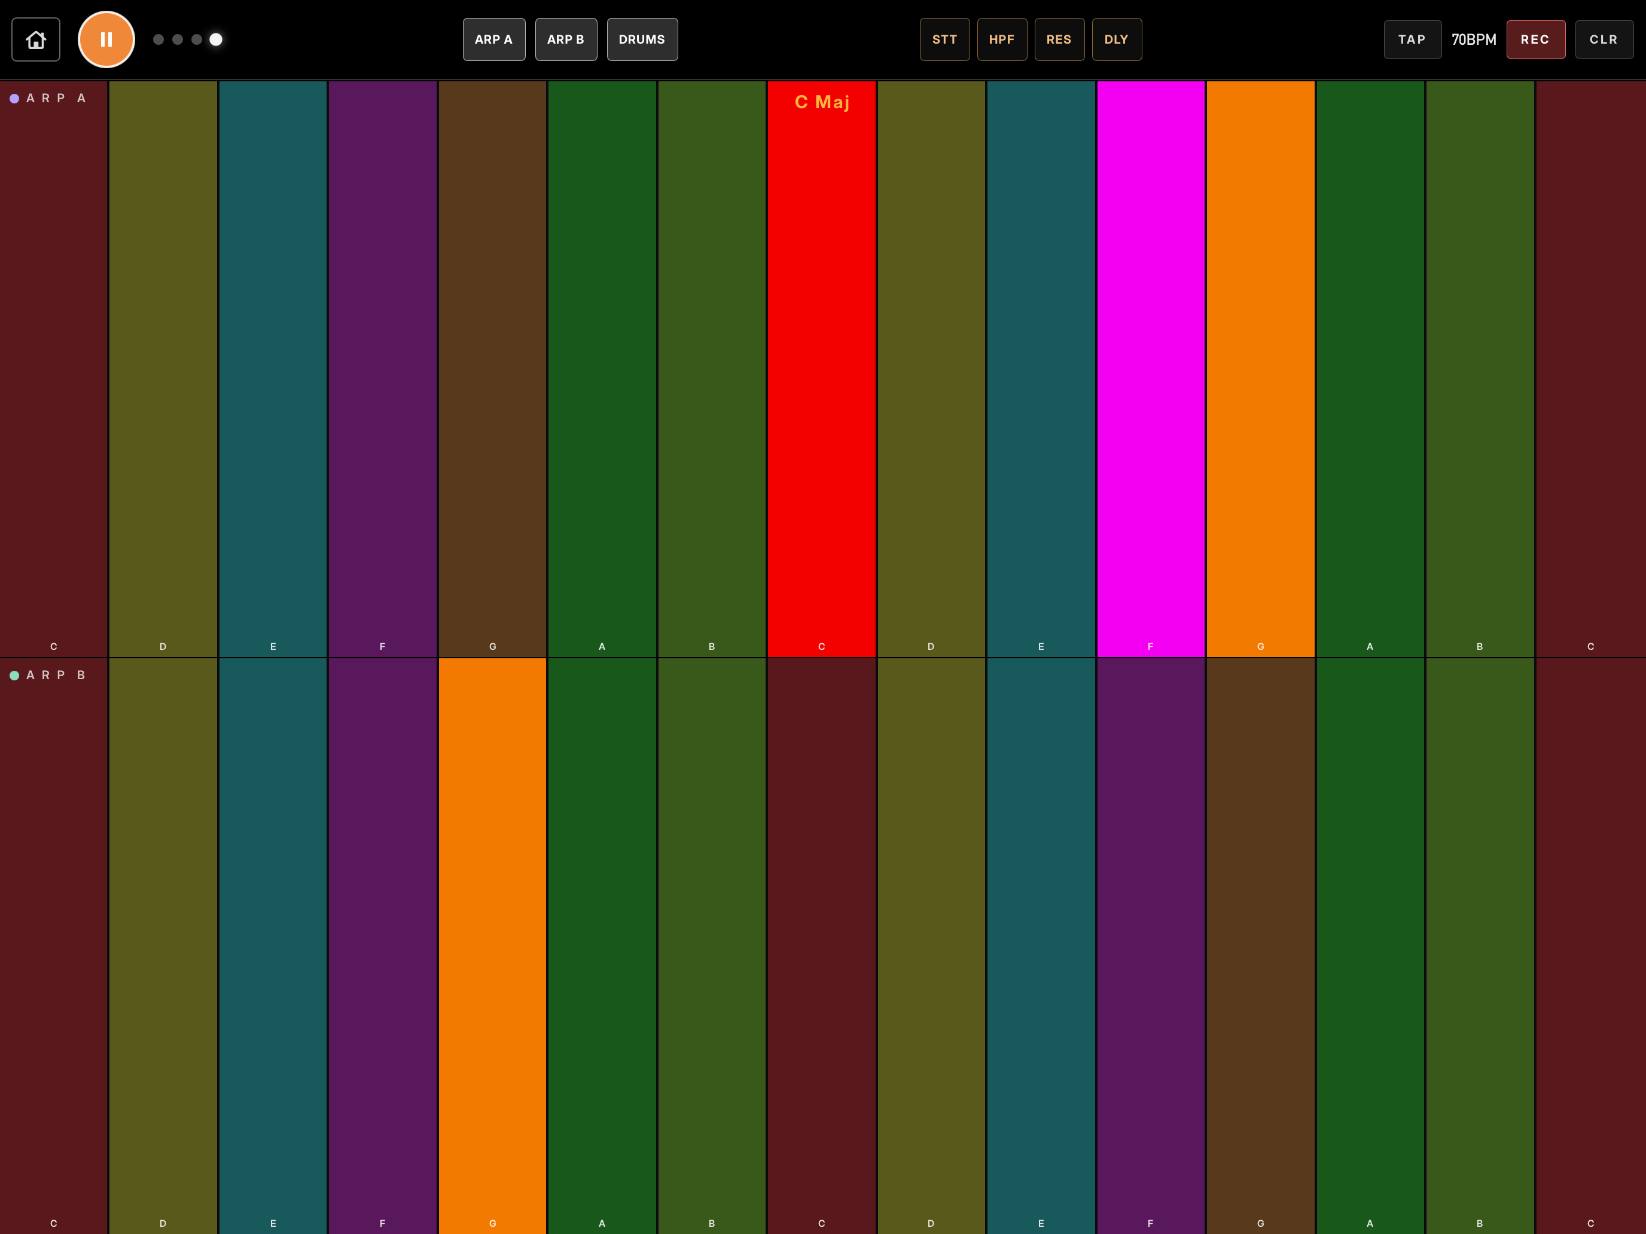This screenshot has height=1234, width=1646.
Task: Click the green ARP B indicator dot
Action: (14, 676)
